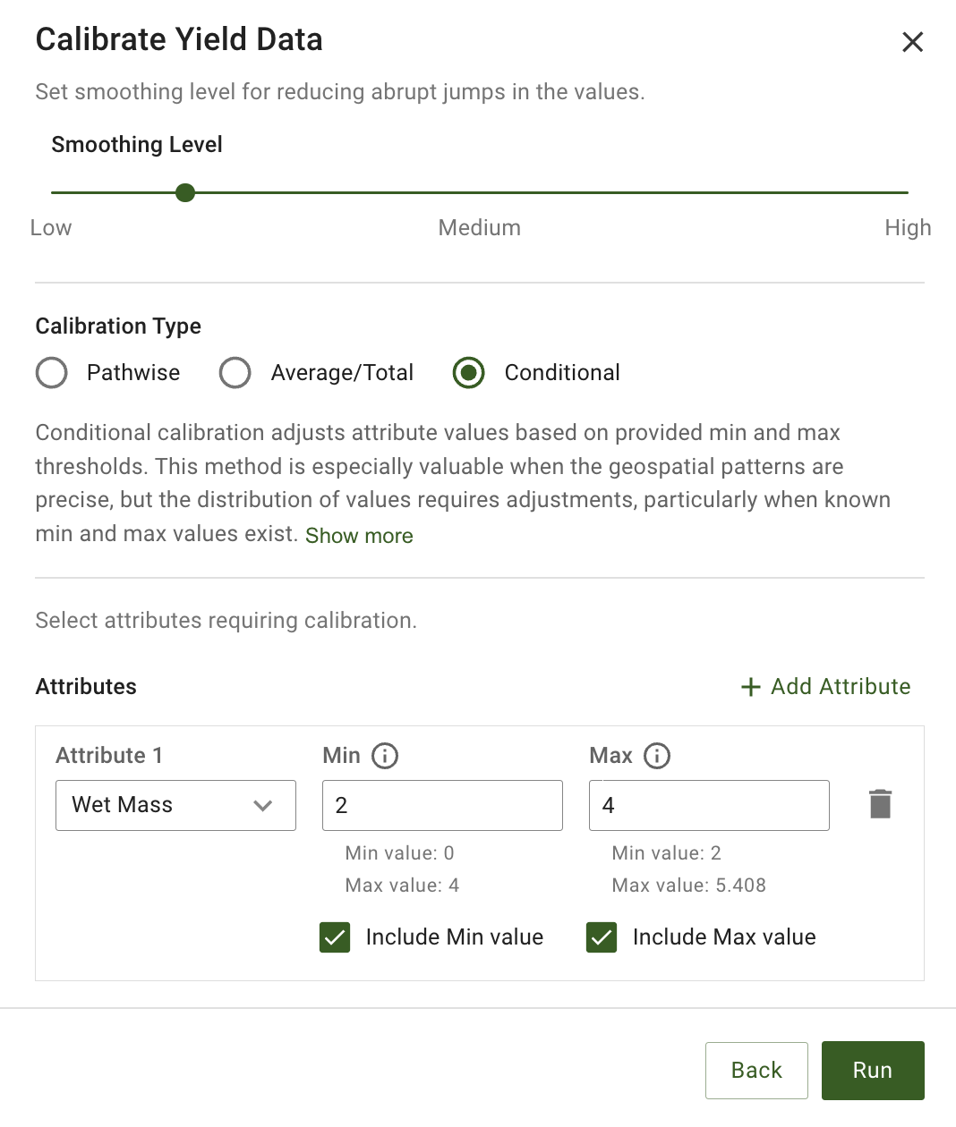Set smoothing slider to Medium position
The height and width of the screenshot is (1127, 956).
coord(480,192)
